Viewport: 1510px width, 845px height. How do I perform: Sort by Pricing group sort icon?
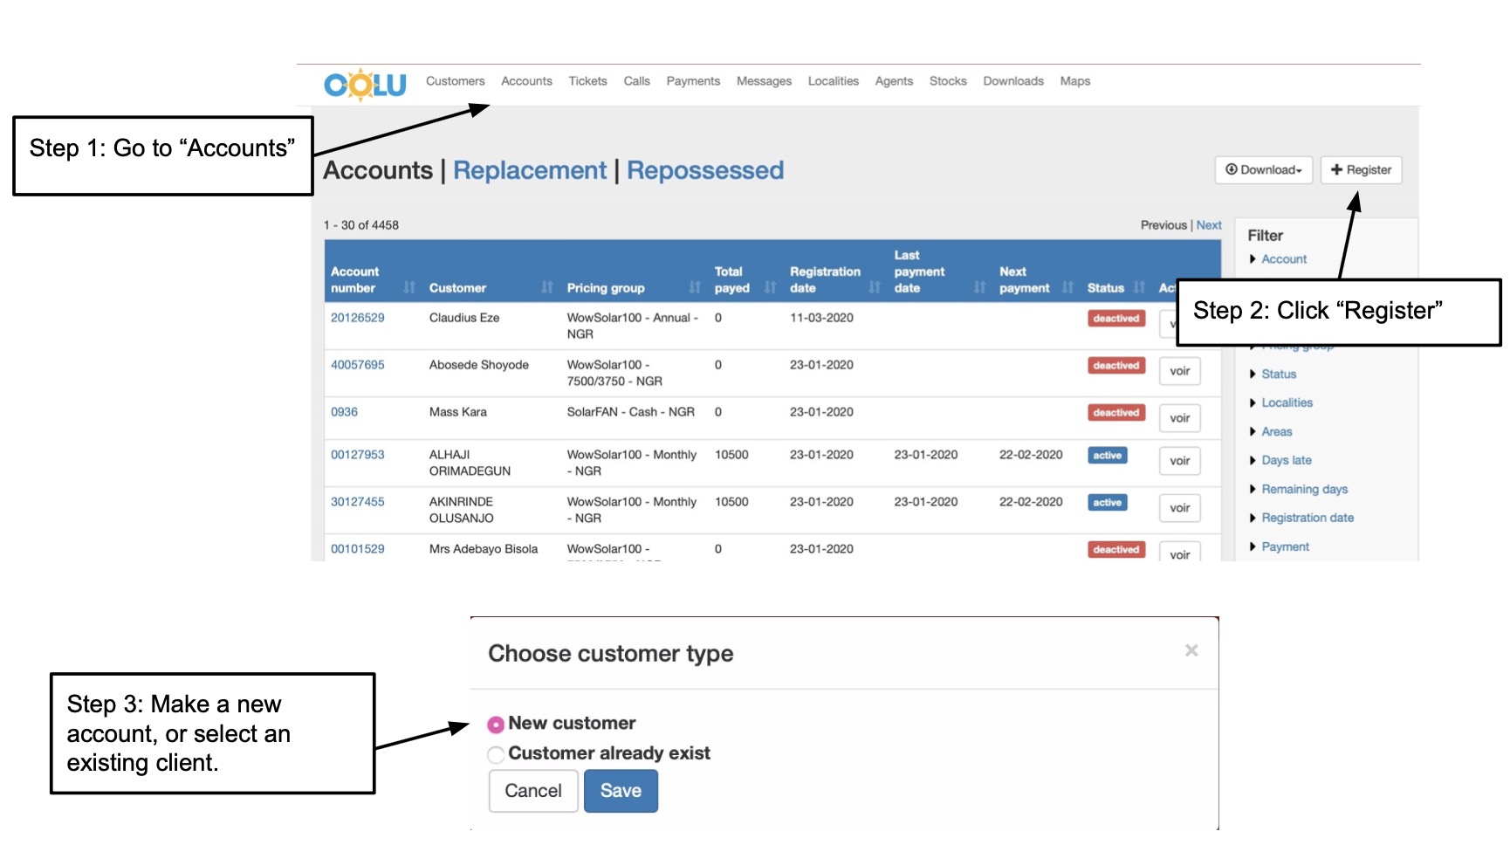695,288
